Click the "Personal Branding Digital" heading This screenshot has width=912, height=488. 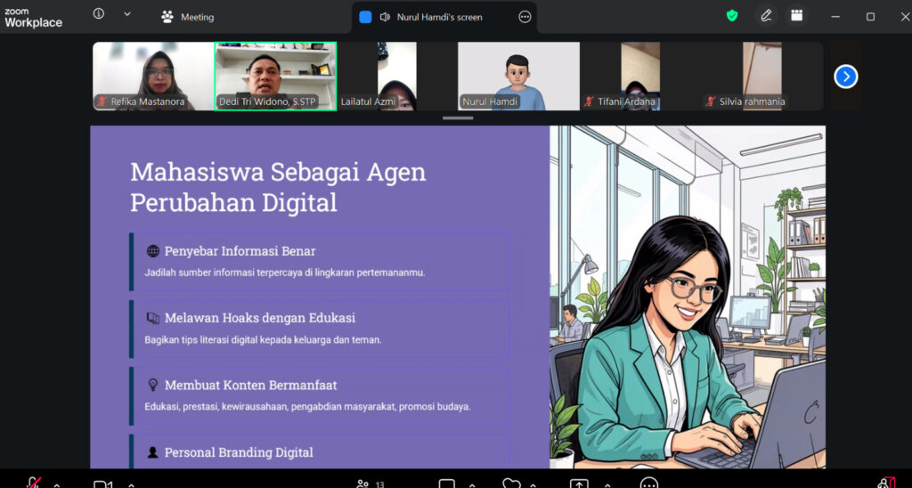[239, 452]
